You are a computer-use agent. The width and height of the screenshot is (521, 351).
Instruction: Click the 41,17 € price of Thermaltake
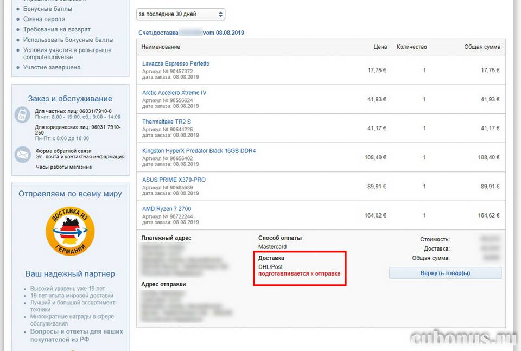pyautogui.click(x=377, y=129)
